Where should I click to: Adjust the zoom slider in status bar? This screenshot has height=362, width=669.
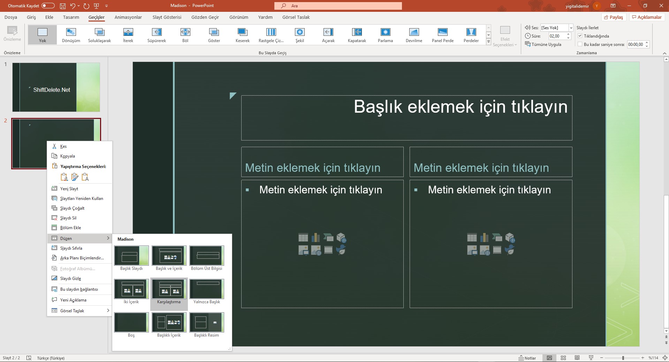(623, 358)
